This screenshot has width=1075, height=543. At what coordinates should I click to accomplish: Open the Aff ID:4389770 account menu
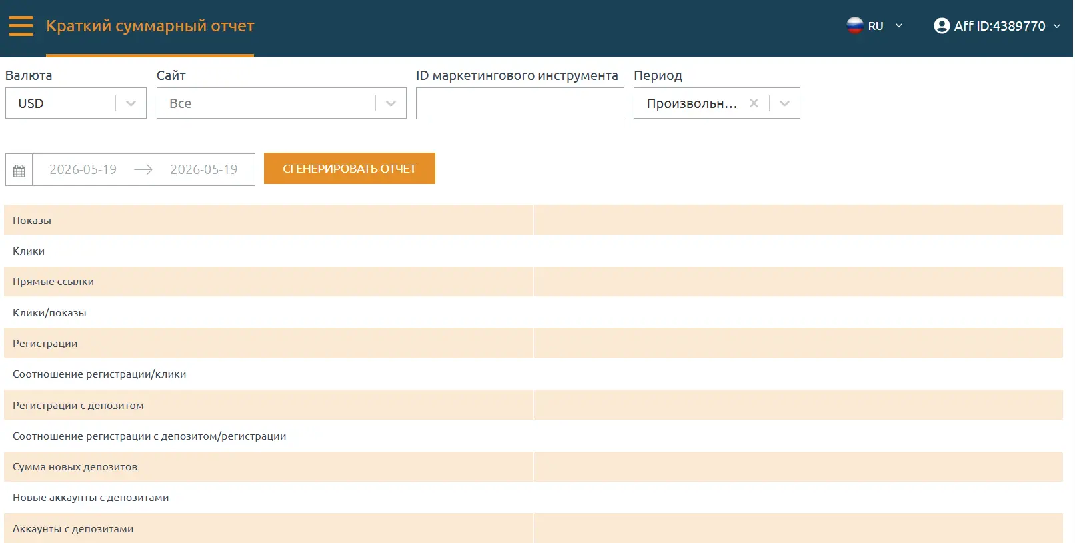[998, 26]
